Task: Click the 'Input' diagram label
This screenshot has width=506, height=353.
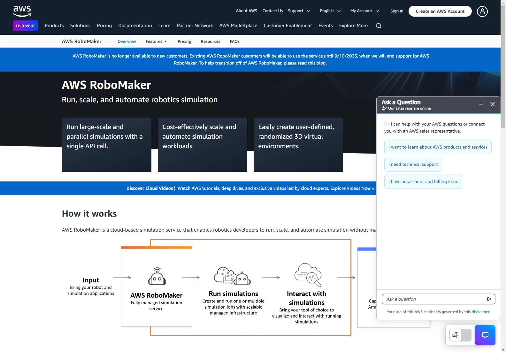Action: pos(91,280)
